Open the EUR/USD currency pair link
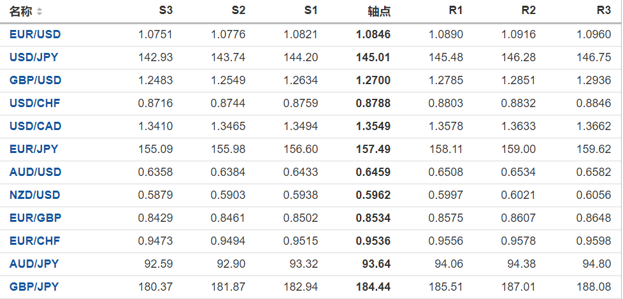 35,34
